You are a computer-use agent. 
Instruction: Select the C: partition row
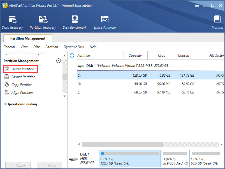(x=150, y=75)
